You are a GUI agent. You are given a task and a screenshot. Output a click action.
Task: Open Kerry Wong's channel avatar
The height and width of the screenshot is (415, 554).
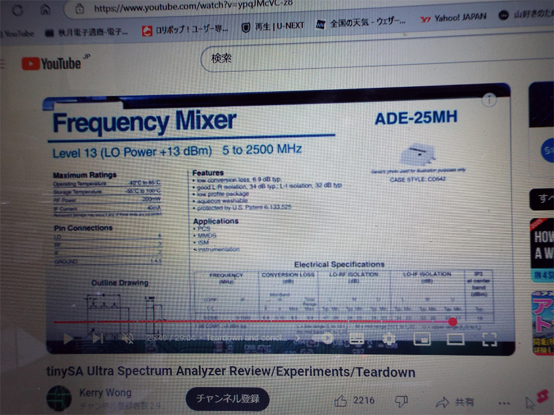click(60, 398)
